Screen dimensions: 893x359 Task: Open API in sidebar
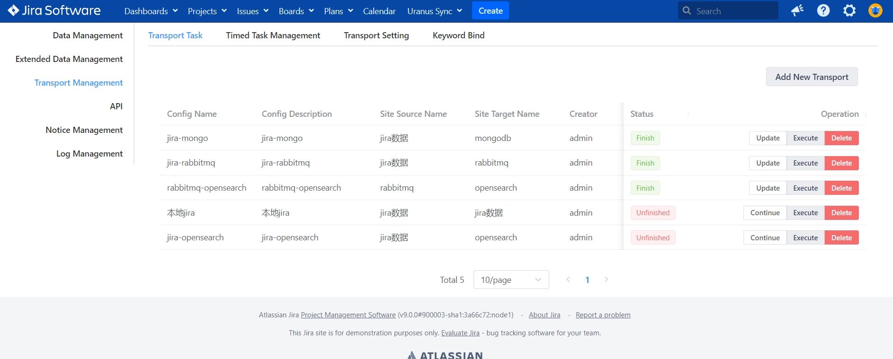point(116,106)
